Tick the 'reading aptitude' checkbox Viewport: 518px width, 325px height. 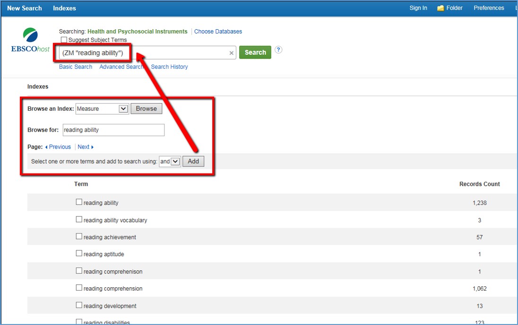(x=79, y=253)
